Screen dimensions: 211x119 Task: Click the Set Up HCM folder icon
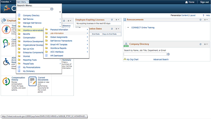click(x=19, y=49)
